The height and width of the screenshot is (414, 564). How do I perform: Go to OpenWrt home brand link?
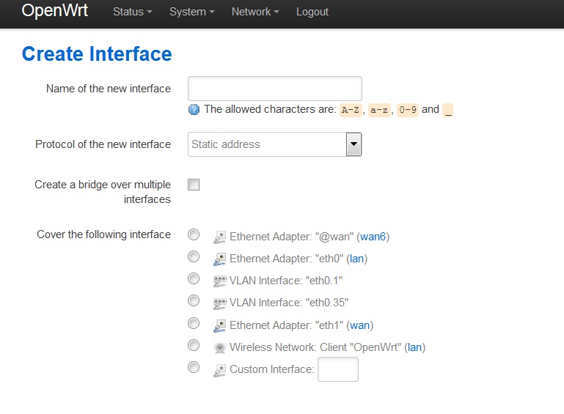pos(55,11)
